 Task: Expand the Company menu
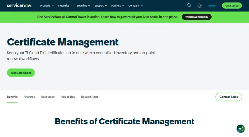(x=136, y=6)
